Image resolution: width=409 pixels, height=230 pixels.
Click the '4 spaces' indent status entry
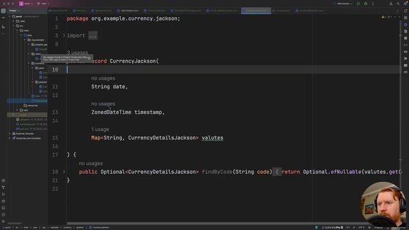(378, 227)
